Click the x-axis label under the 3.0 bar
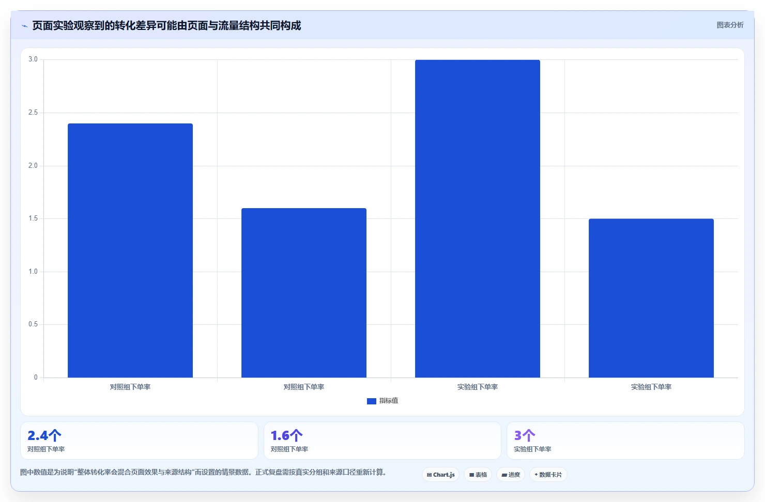Screen dimensions: 765x502 coord(478,387)
